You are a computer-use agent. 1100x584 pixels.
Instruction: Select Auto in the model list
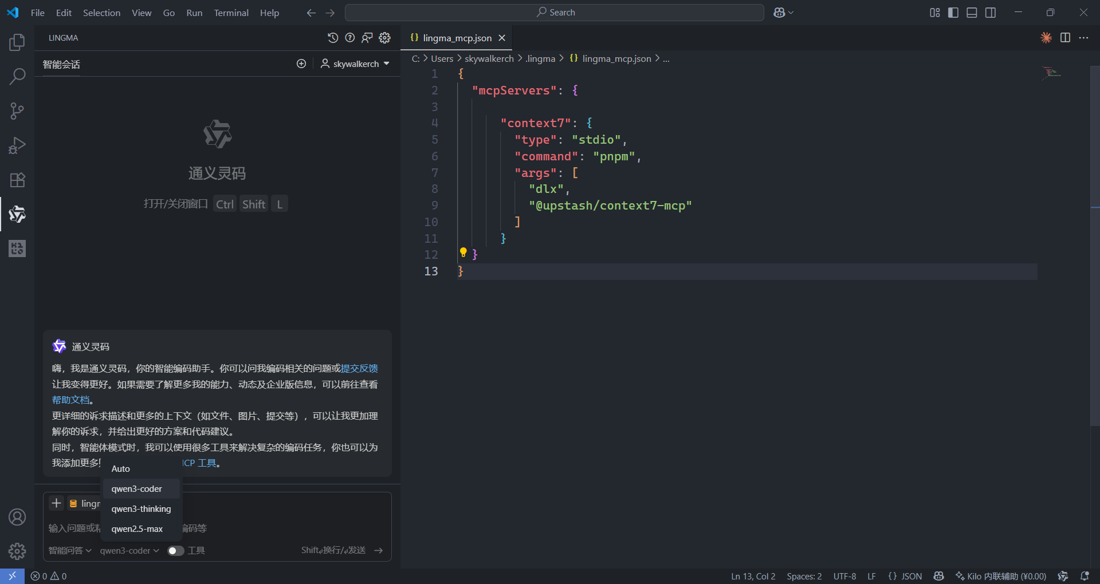tap(142, 468)
